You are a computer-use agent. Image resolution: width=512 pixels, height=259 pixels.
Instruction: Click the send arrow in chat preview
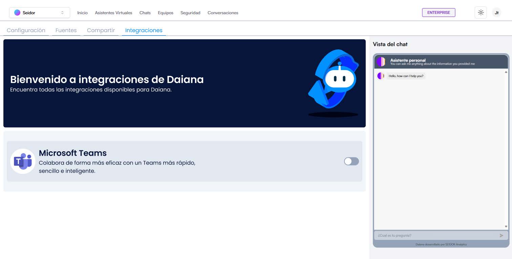502,235
